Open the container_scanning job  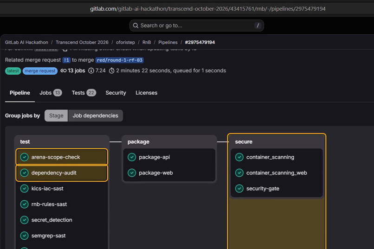point(277,157)
